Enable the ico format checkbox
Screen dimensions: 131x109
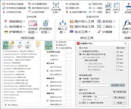118,66
